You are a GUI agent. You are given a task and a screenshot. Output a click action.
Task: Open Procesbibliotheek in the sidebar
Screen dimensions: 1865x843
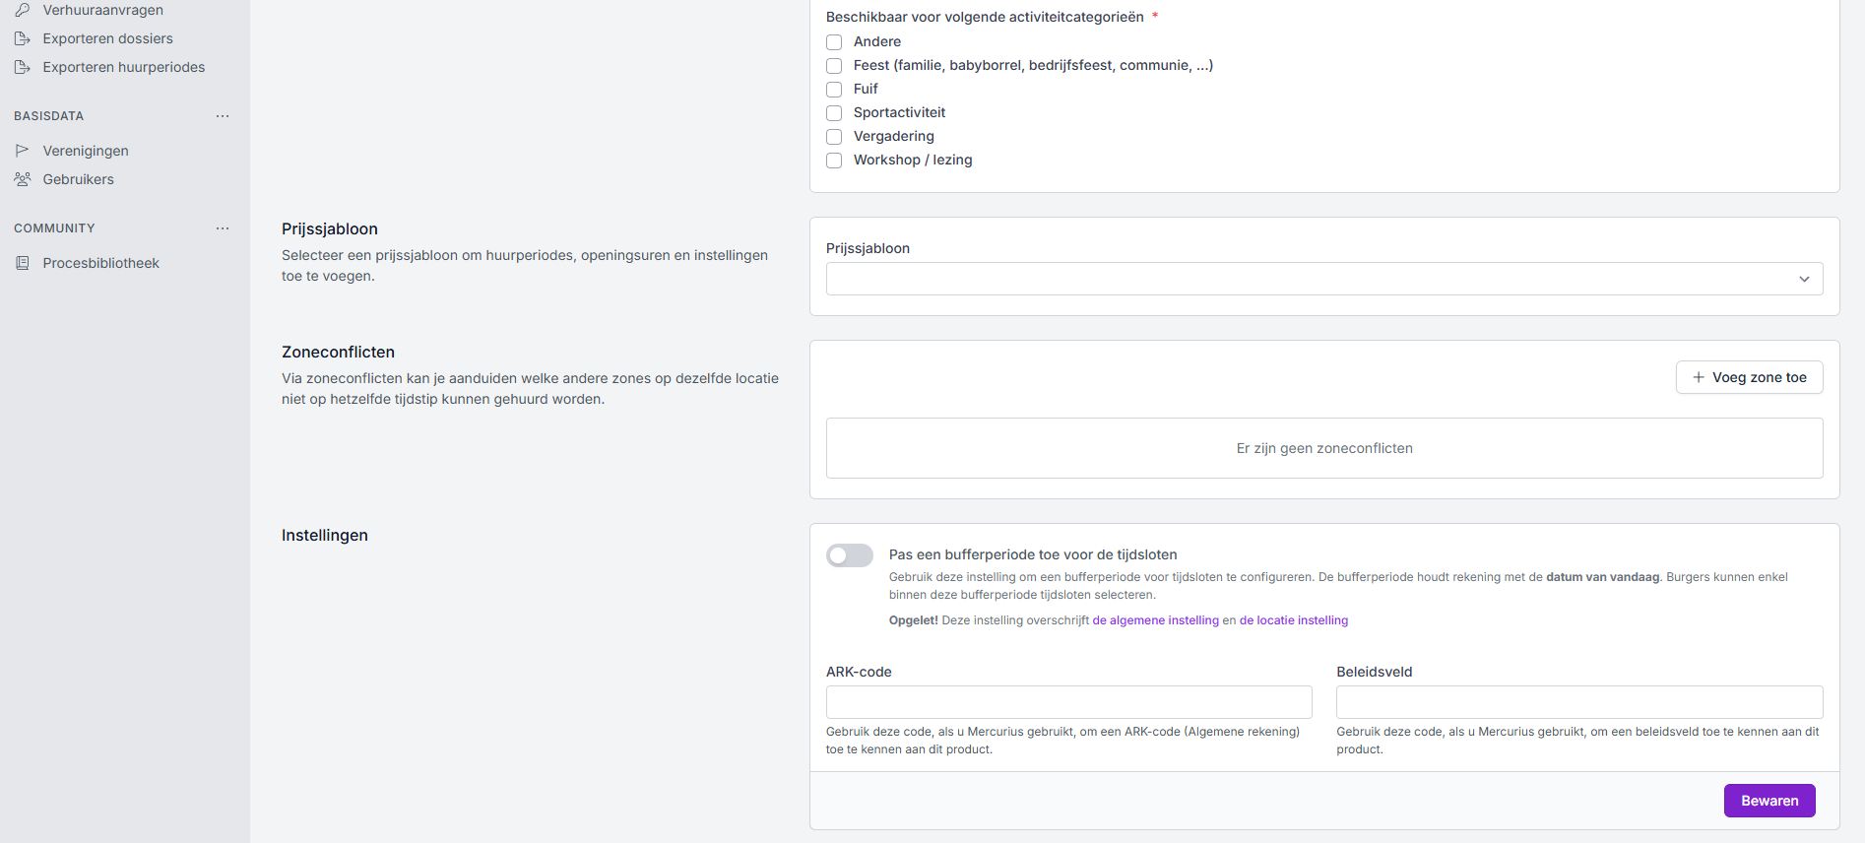100,263
